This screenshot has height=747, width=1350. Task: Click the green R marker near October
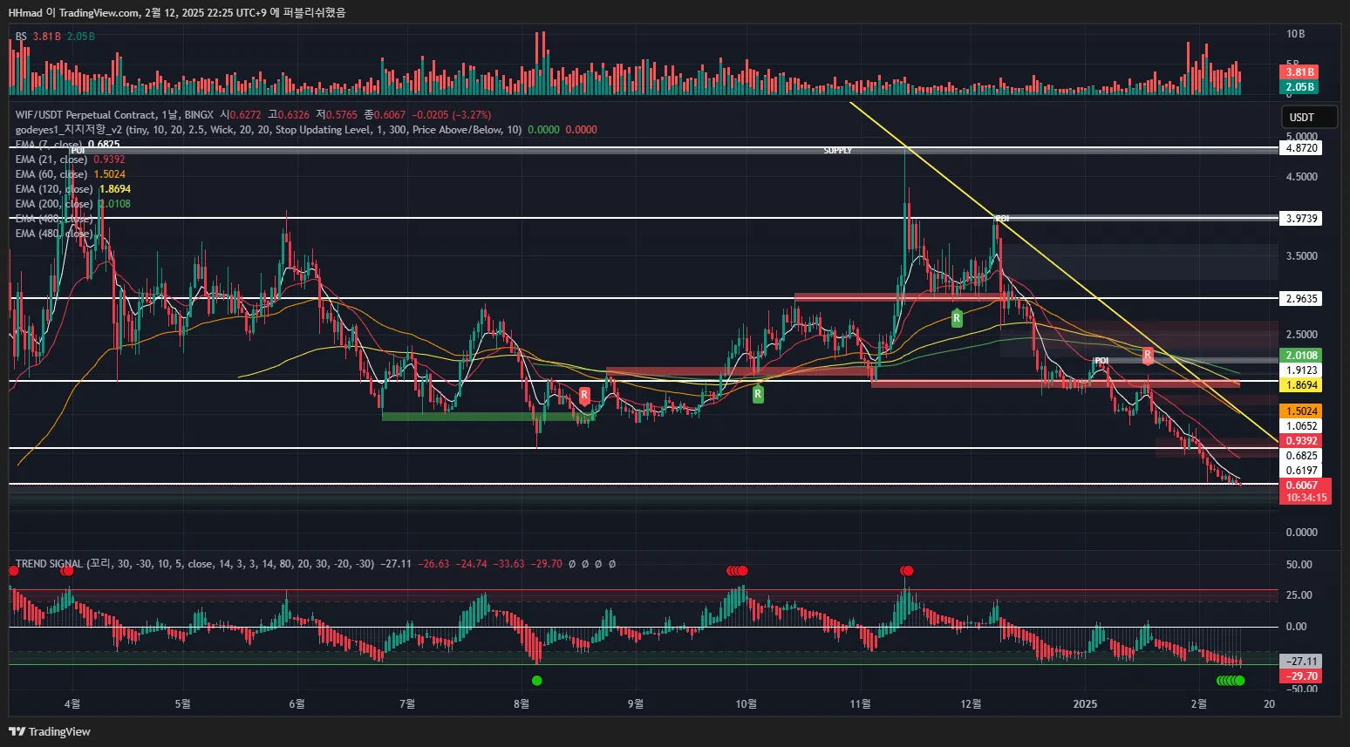[x=758, y=394]
